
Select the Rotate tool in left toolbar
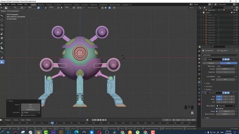tap(2, 29)
